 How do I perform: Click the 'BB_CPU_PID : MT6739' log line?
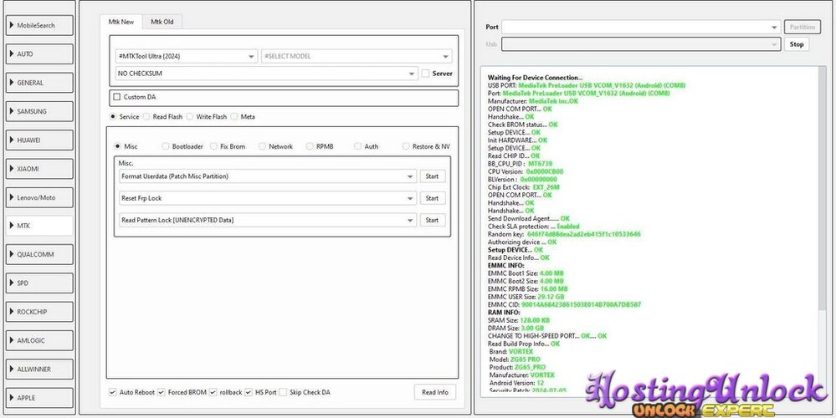coord(519,164)
